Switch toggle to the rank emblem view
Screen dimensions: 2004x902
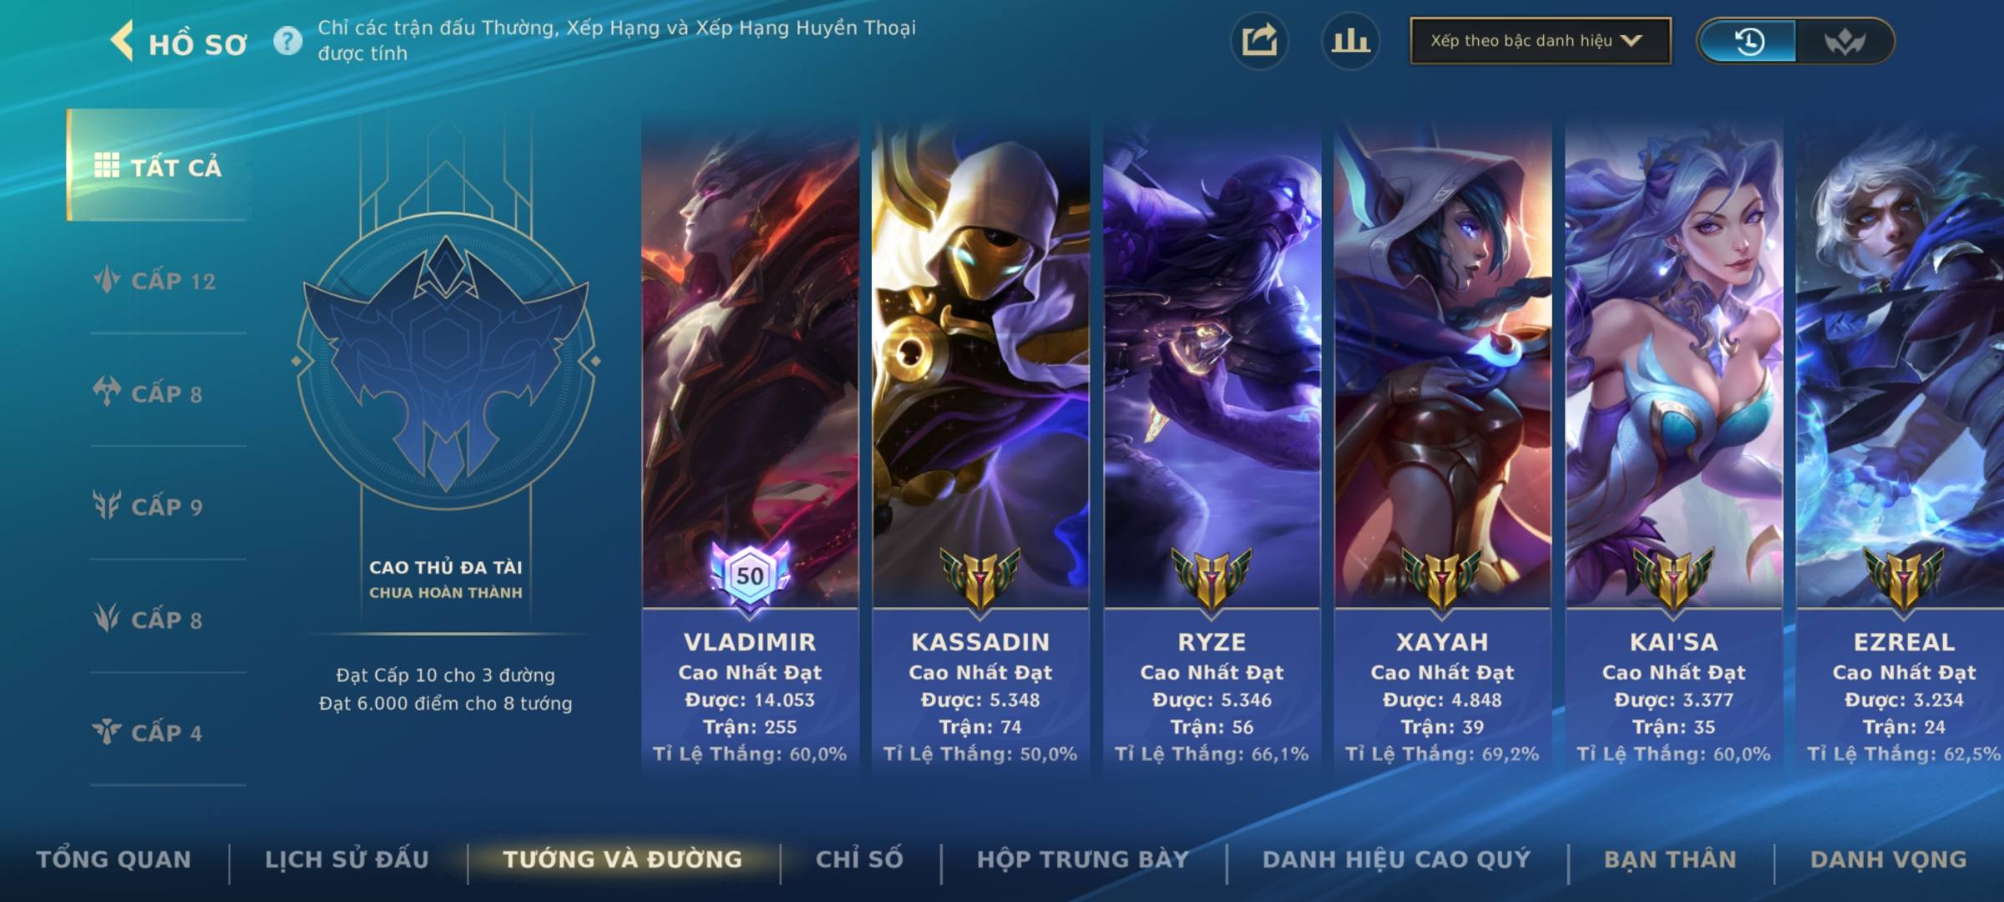[x=1844, y=41]
